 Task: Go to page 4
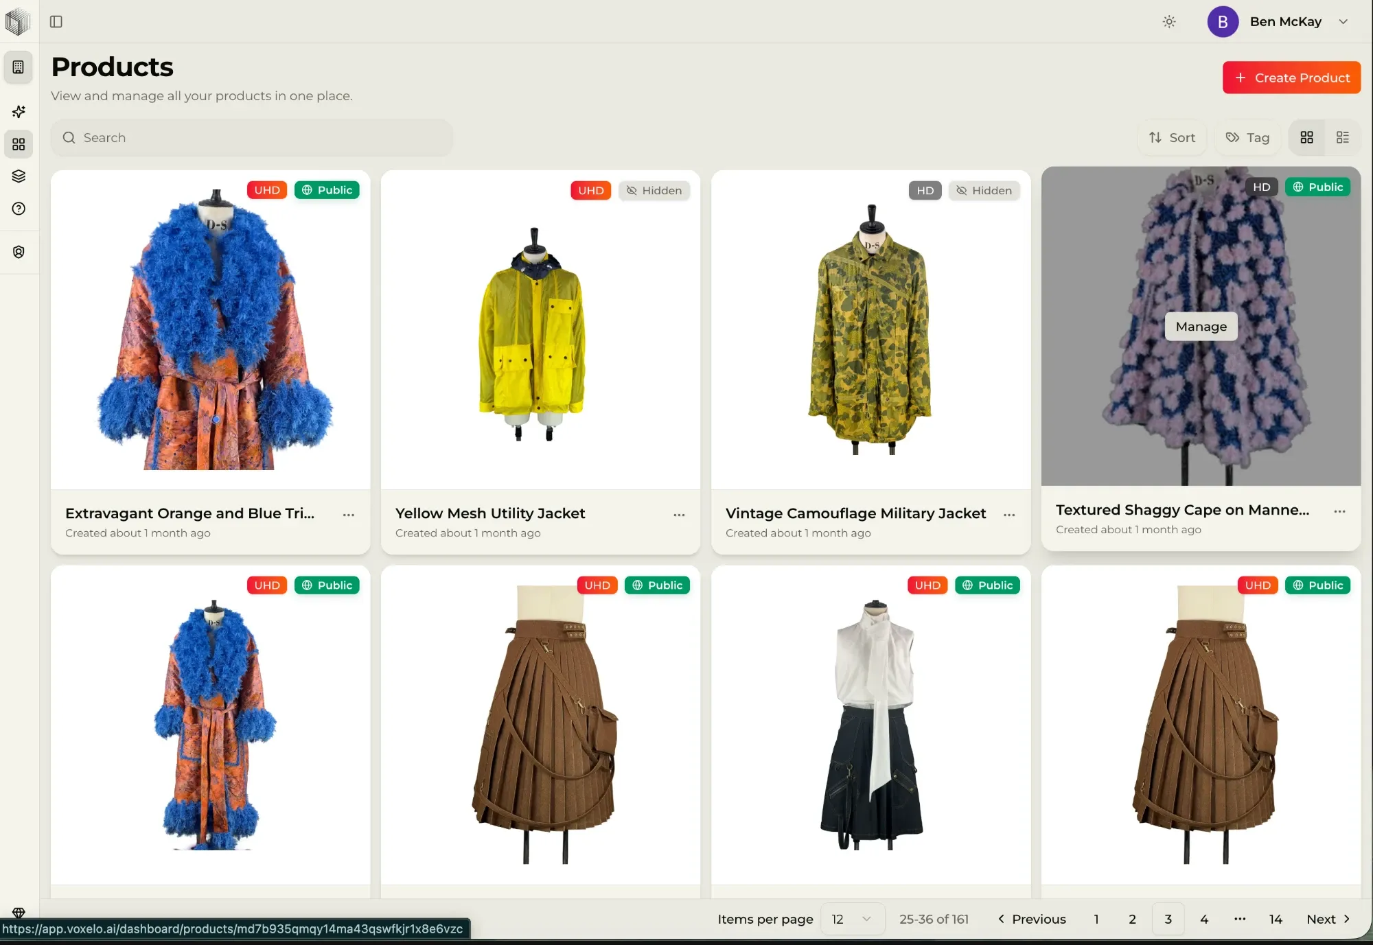1204,919
